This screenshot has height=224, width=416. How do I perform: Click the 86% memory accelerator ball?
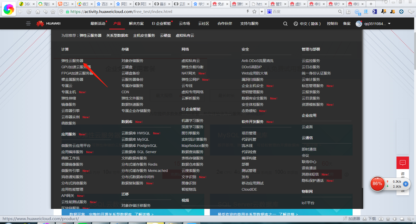click(x=377, y=184)
